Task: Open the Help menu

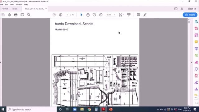Action: [26, 4]
